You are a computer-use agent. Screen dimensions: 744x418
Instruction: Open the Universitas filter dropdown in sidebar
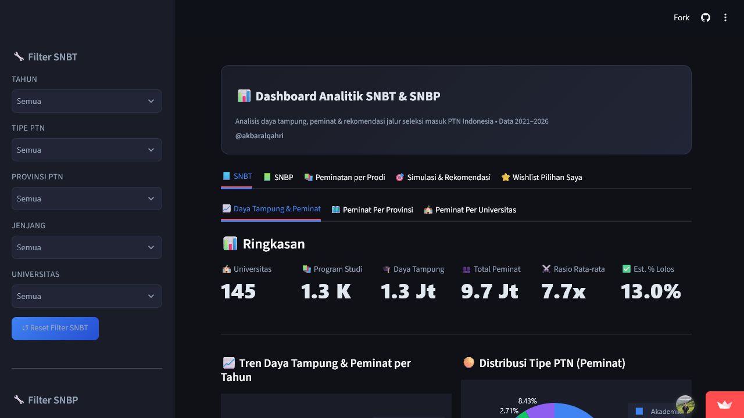point(87,296)
